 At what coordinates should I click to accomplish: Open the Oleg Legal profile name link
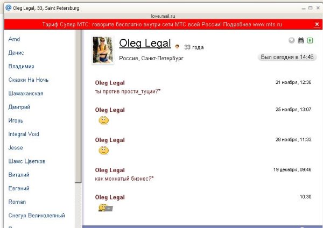point(145,44)
